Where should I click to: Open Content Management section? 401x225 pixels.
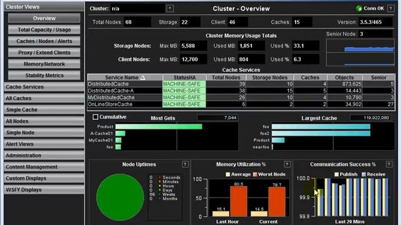click(44, 167)
